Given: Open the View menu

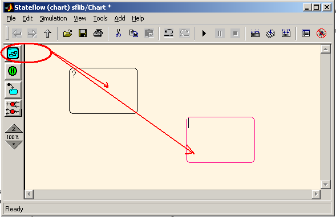Looking at the screenshot, I should (x=80, y=19).
